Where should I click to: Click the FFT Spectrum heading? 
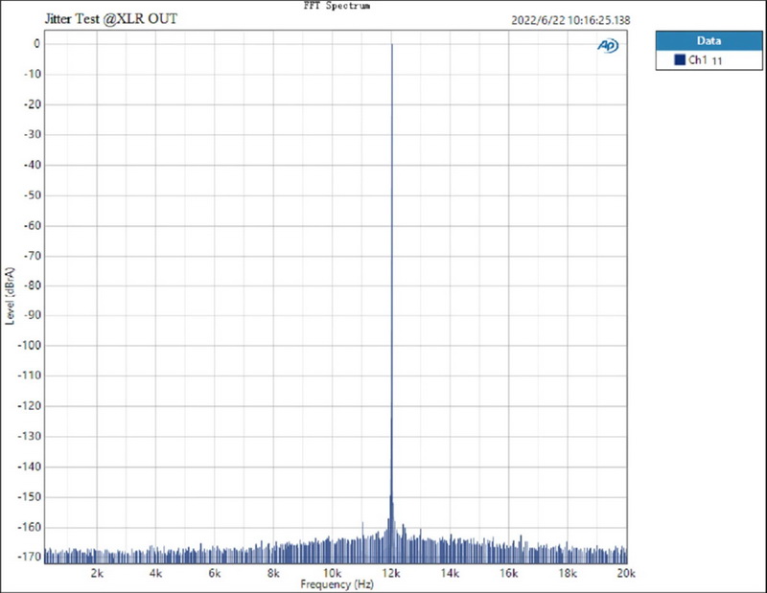pos(336,6)
